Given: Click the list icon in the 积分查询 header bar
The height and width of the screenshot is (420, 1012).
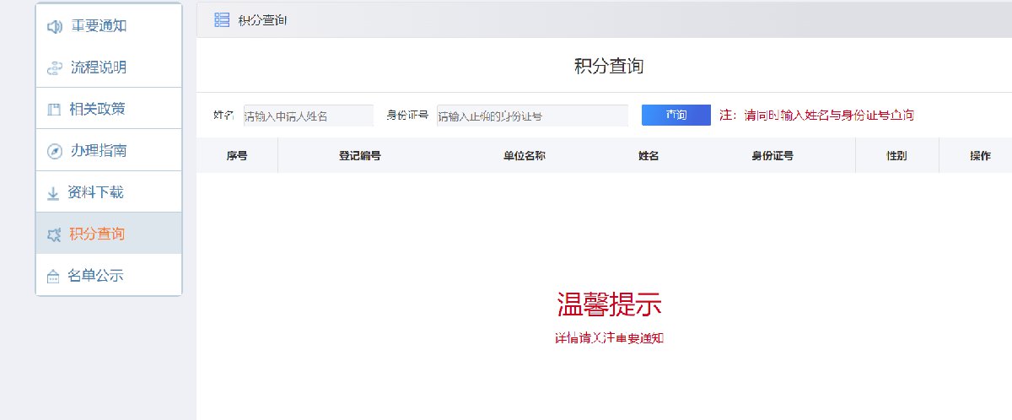Looking at the screenshot, I should (x=222, y=19).
